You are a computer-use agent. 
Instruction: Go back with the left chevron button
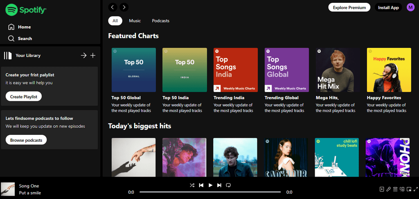coord(113,7)
